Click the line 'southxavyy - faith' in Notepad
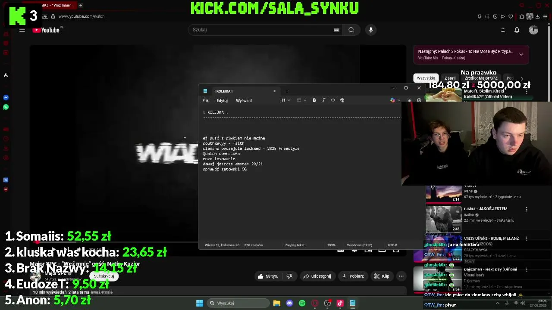This screenshot has height=310, width=552. click(x=223, y=143)
